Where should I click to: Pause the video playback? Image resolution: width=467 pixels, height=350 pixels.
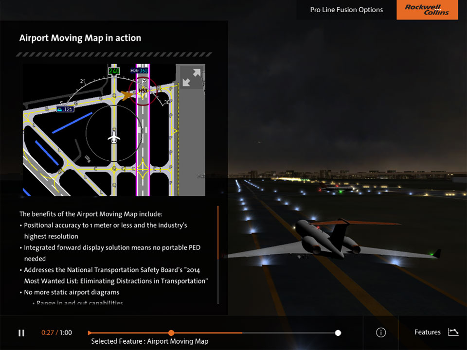21,333
